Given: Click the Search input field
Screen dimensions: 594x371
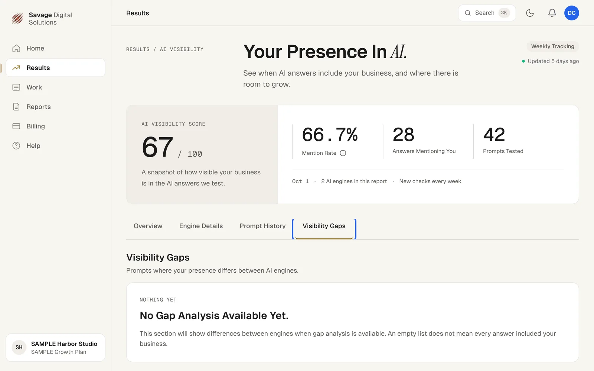Looking at the screenshot, I should tap(487, 13).
